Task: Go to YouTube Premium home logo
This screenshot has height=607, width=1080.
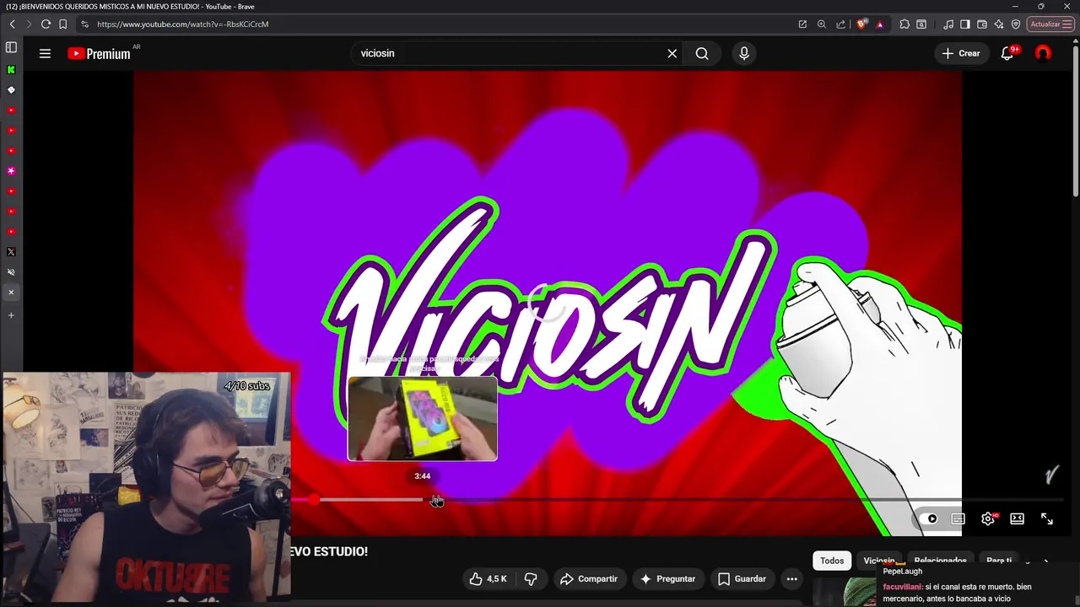Action: [100, 53]
